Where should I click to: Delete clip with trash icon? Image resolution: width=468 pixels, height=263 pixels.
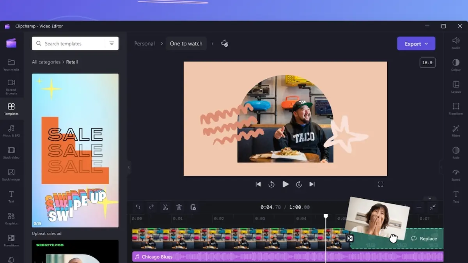coord(179,207)
